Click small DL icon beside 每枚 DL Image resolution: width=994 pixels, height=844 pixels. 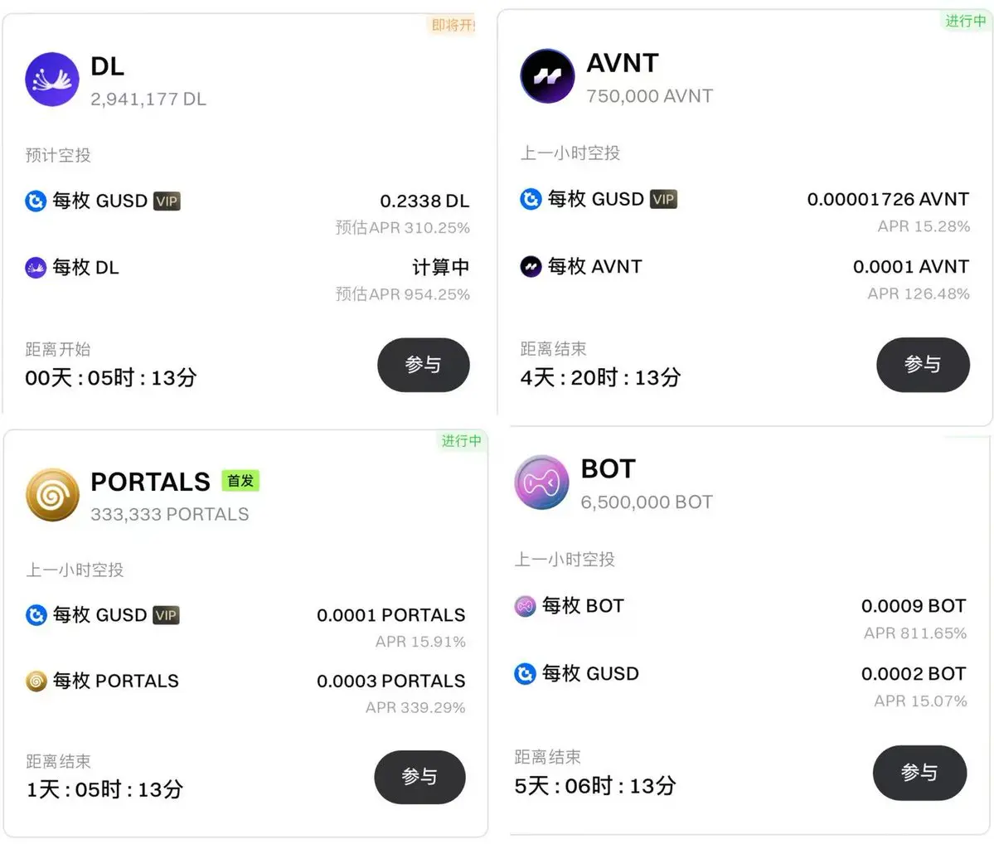pos(36,268)
